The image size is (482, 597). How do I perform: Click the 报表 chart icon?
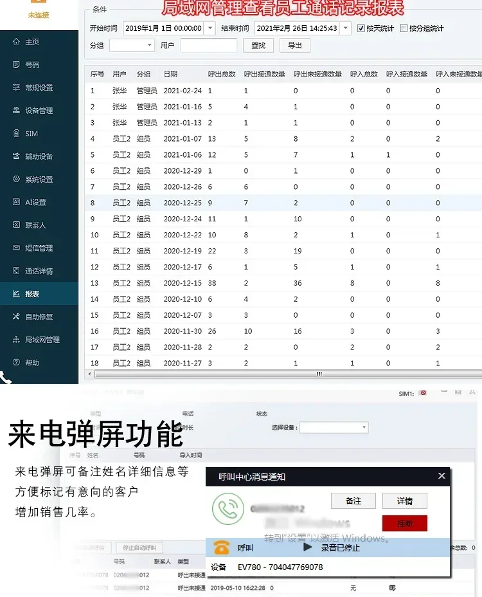click(x=16, y=293)
